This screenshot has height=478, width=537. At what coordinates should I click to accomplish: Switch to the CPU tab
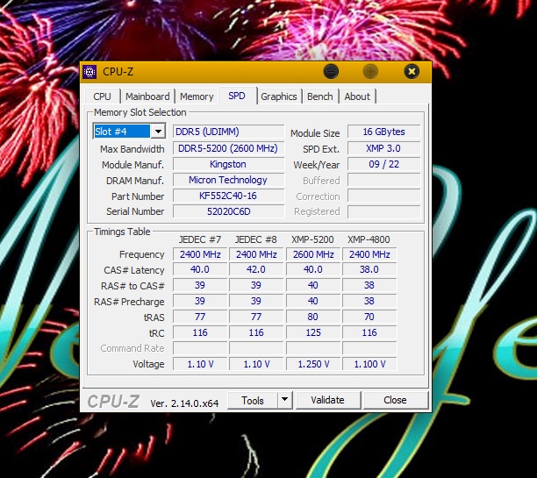[102, 96]
